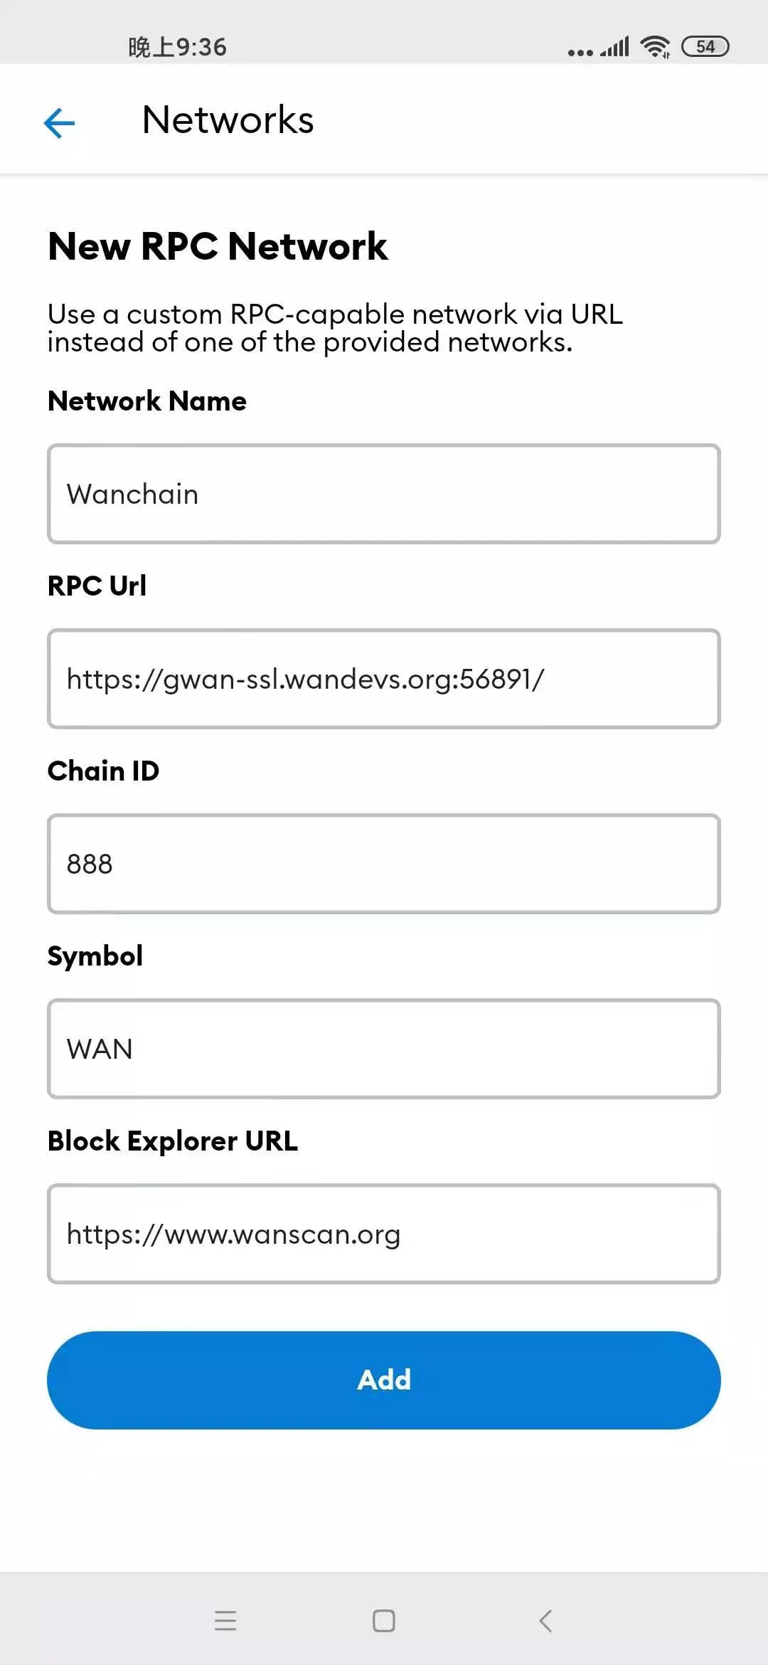This screenshot has width=768, height=1665.
Task: Tap the recent apps icon in navigation bar
Action: (x=225, y=1620)
